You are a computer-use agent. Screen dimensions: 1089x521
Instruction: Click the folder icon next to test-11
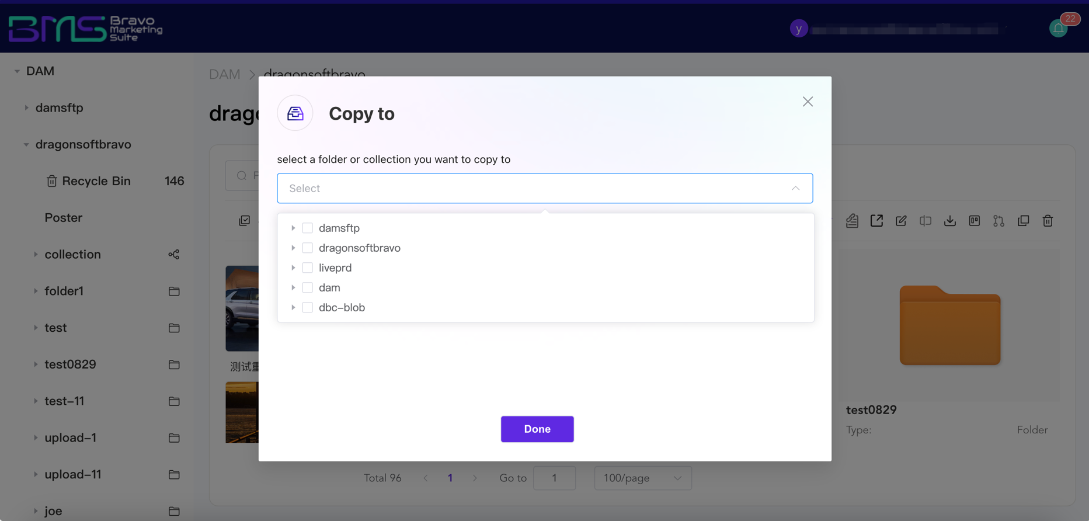pos(174,401)
